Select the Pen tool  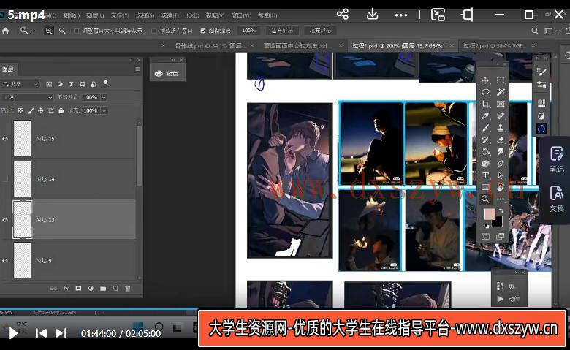pos(501,164)
